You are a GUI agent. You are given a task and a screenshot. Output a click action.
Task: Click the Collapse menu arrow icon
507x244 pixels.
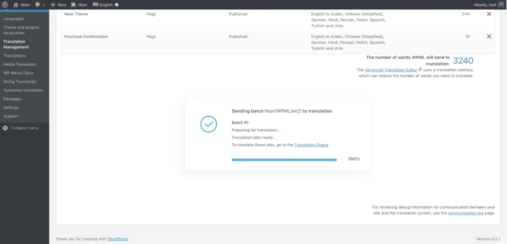(5, 128)
